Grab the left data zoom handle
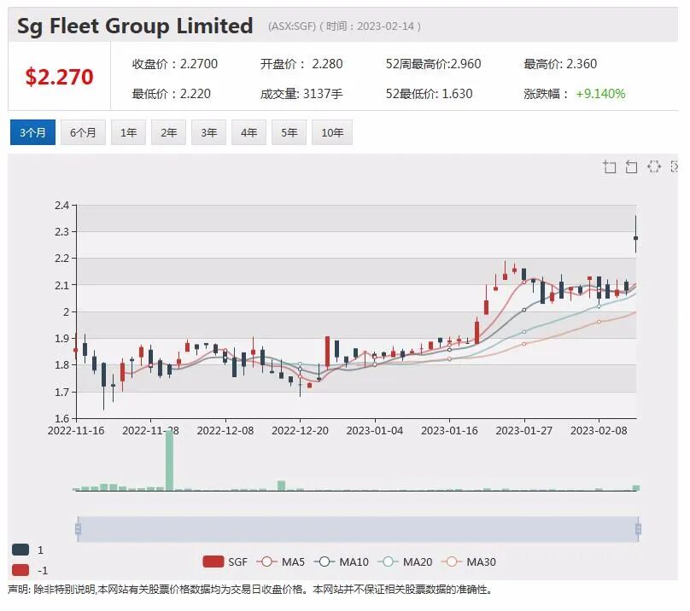 (79, 529)
